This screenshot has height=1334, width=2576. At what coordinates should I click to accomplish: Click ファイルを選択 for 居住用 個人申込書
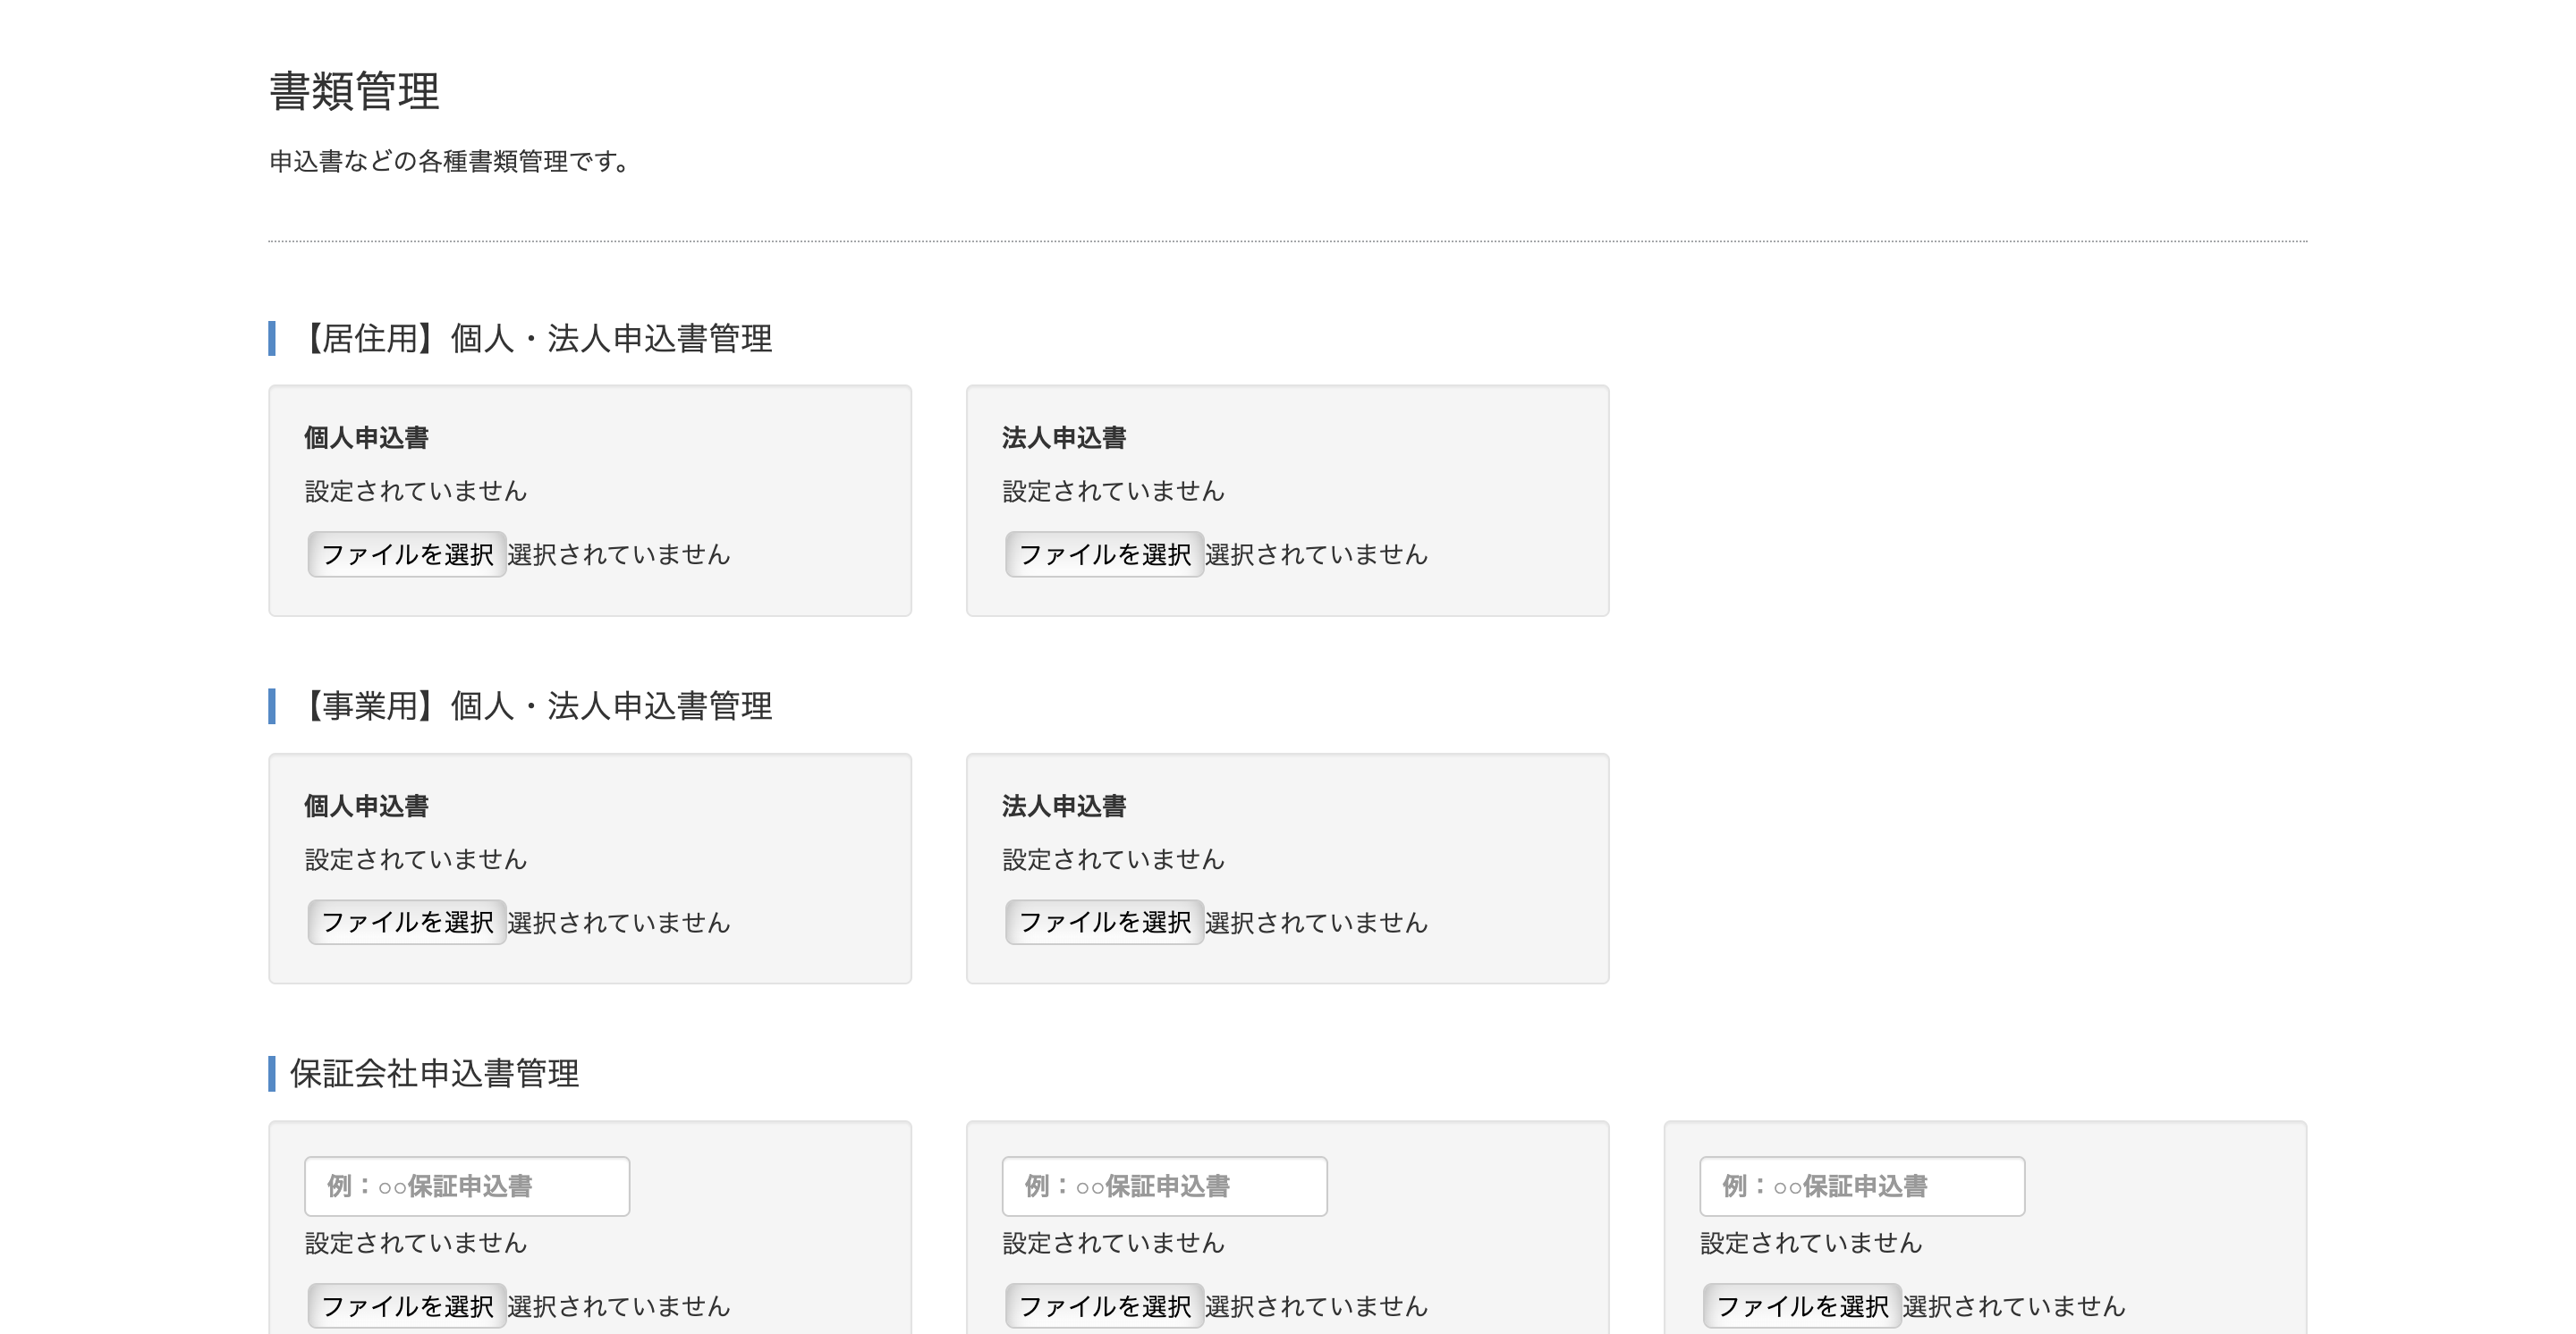click(407, 554)
